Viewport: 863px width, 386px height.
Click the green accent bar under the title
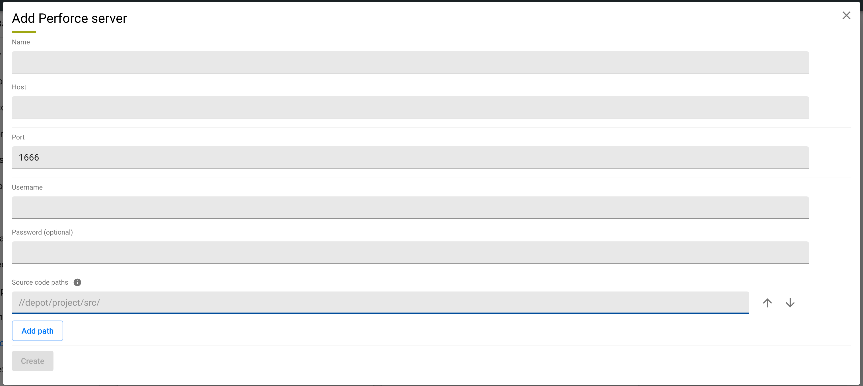[24, 32]
